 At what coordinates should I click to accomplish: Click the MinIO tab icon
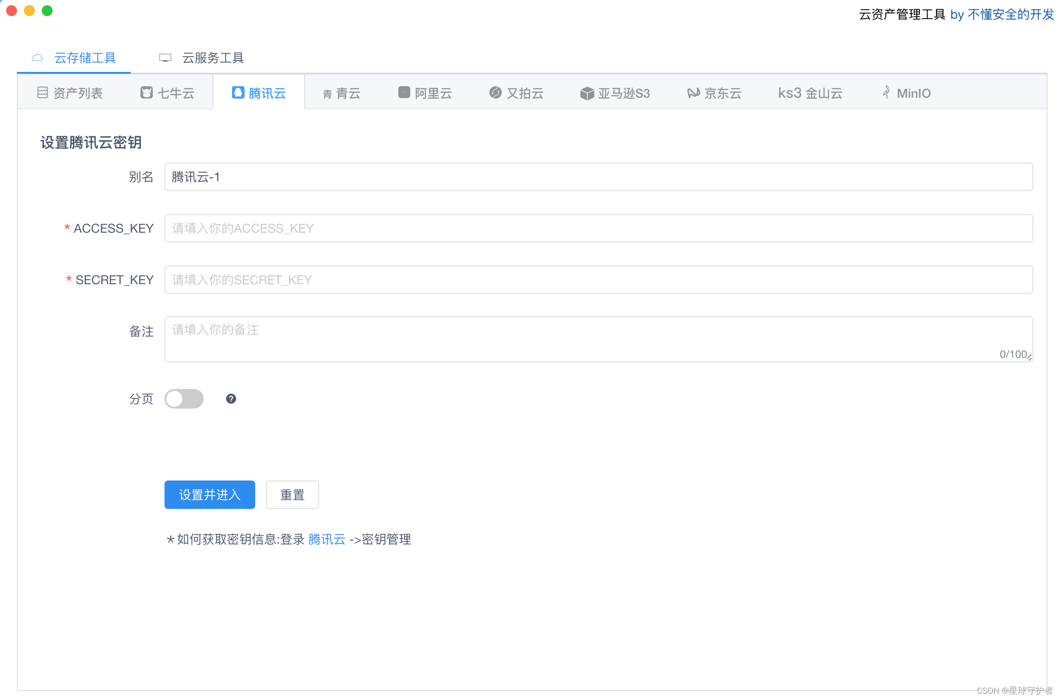(887, 92)
